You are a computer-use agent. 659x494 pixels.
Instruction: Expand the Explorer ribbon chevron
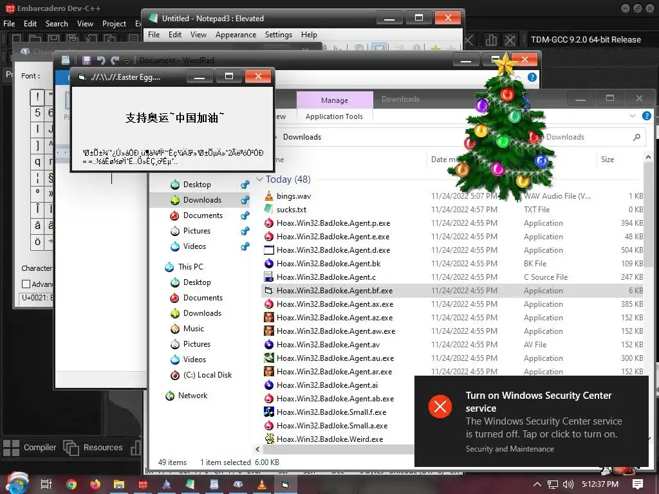(633, 116)
